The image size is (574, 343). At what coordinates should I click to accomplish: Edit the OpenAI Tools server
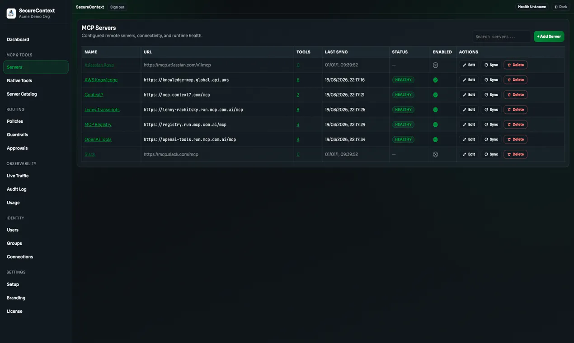pyautogui.click(x=469, y=139)
